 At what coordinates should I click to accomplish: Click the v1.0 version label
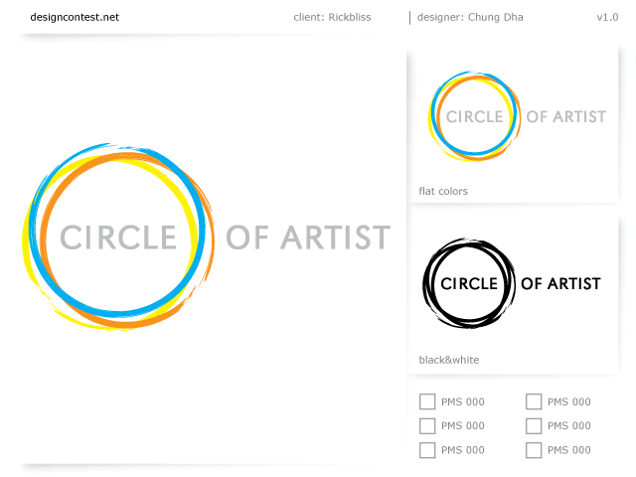pyautogui.click(x=607, y=17)
